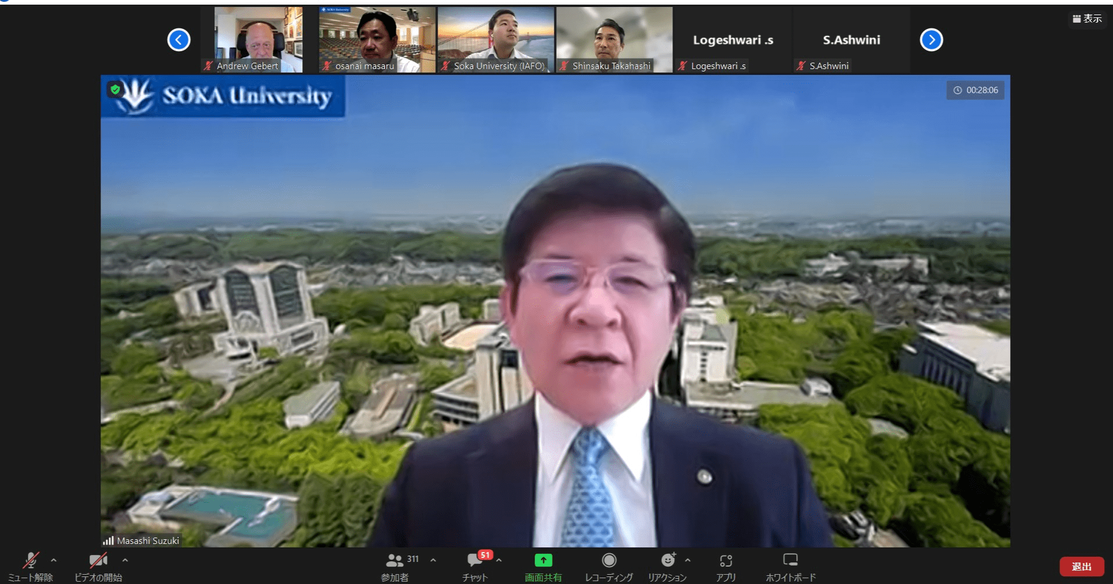The image size is (1113, 584).
Task: Show next participants with right arrow
Action: click(931, 40)
